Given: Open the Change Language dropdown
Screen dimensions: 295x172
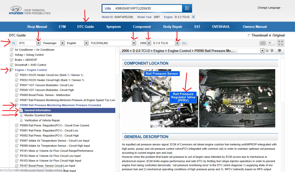Looking at the screenshot, I should click(x=283, y=8).
